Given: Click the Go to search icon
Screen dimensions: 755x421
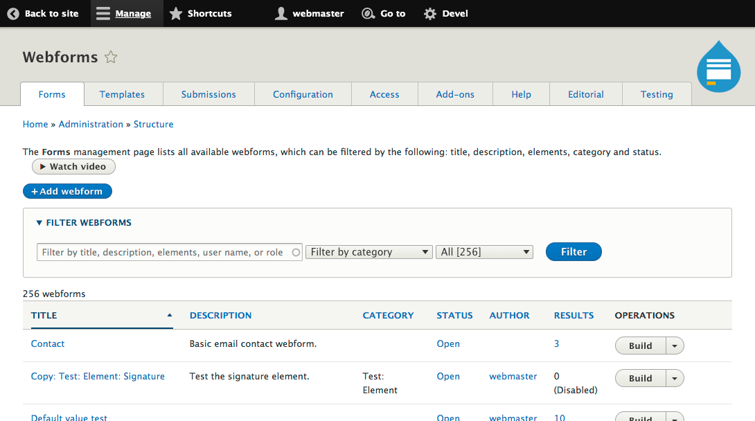Looking at the screenshot, I should pyautogui.click(x=367, y=12).
